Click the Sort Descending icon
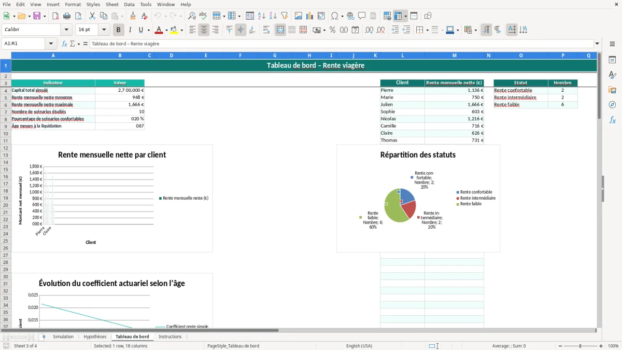 point(273,16)
